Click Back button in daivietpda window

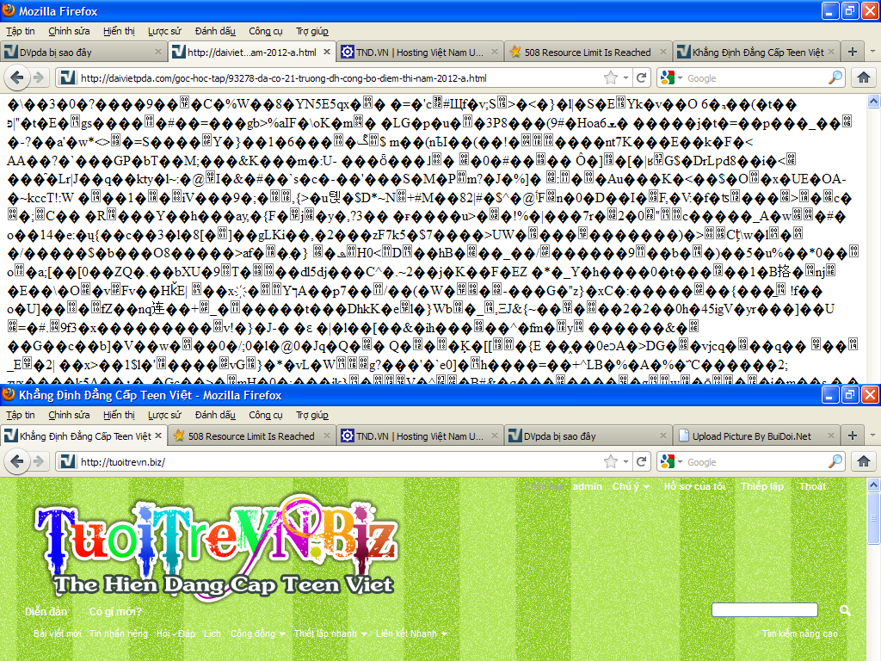click(x=16, y=77)
